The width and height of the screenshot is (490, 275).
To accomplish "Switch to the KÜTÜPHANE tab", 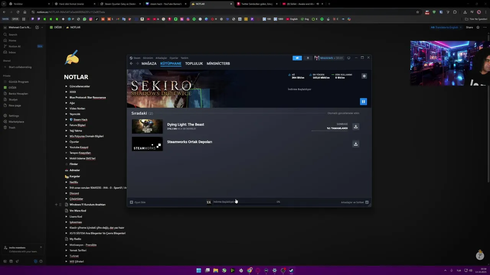I will point(171,63).
